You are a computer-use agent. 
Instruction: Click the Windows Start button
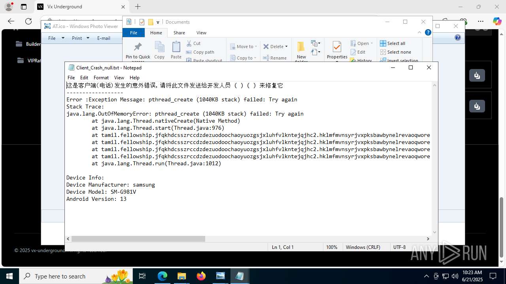coord(9,276)
